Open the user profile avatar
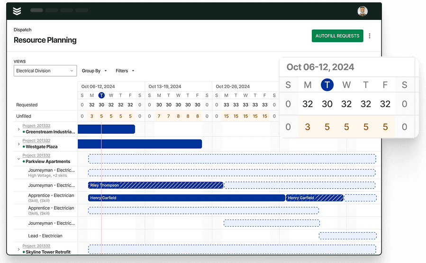Screen dimensions: 426x263 pyautogui.click(x=363, y=11)
